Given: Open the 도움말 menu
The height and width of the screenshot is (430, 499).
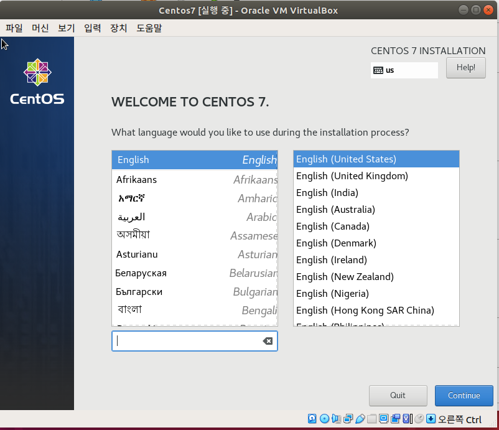Looking at the screenshot, I should [149, 28].
